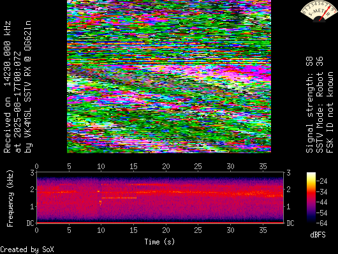Click the 'Received on 14230.000 kHz' text
Screen dimensions: 338x254
tap(7, 87)
